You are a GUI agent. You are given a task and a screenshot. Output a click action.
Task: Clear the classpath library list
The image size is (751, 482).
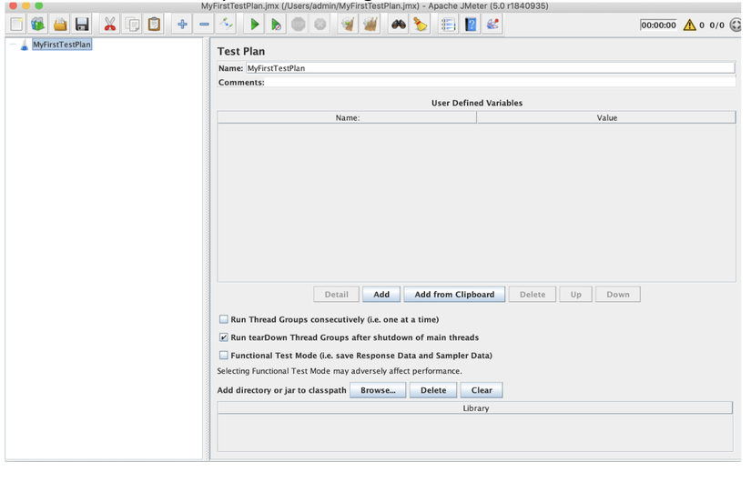pos(482,390)
